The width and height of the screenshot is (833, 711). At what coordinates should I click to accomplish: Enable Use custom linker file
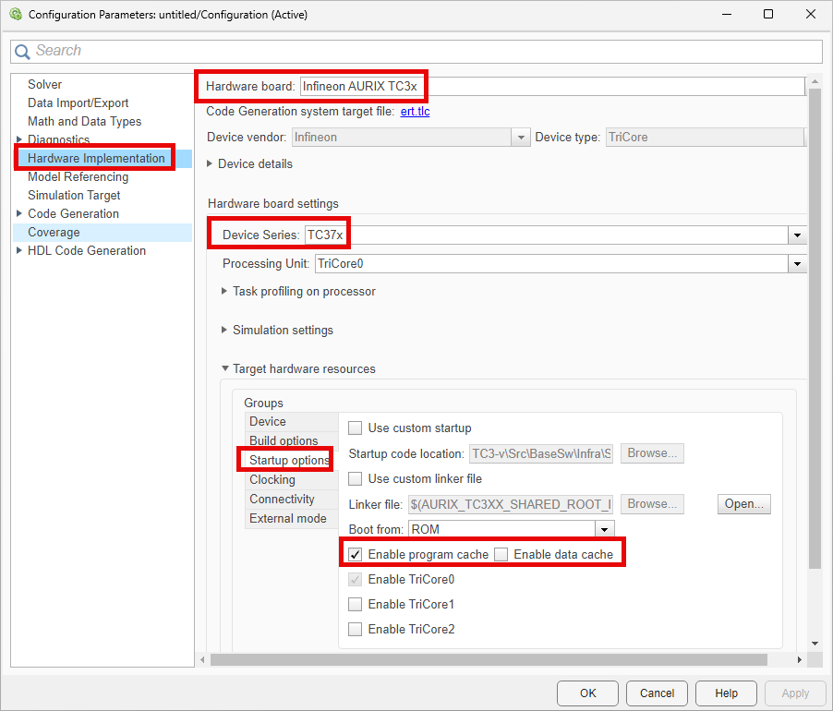tap(355, 478)
